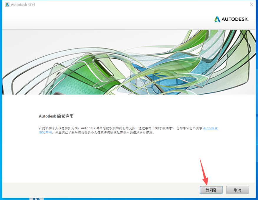Click the 取消 cancel button
This screenshot has height=200, width=258.
pos(237,190)
